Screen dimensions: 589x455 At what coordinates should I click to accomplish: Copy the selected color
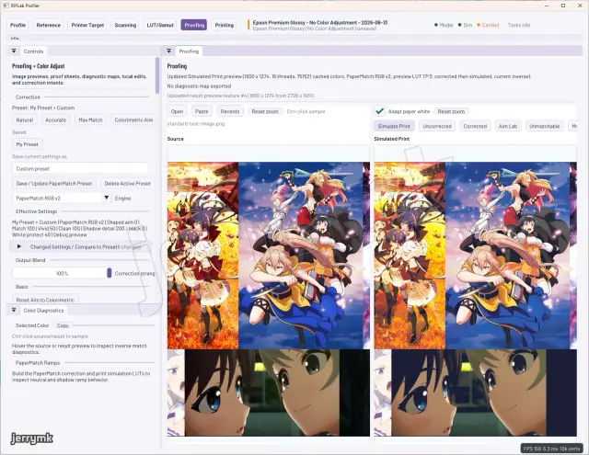coord(63,325)
